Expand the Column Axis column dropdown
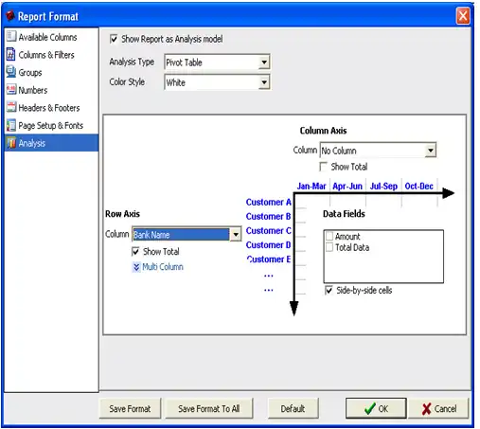The image size is (480, 429). 431,151
